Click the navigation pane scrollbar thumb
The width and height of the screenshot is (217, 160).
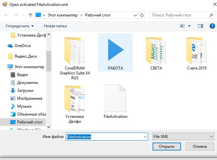coord(49,61)
